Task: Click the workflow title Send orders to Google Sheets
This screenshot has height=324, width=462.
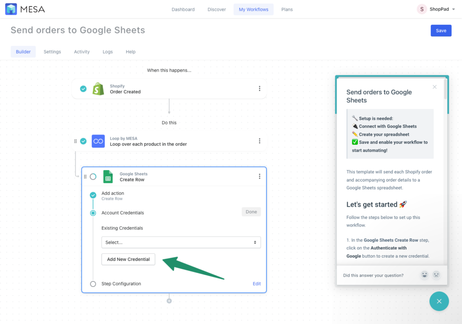Action: (78, 30)
